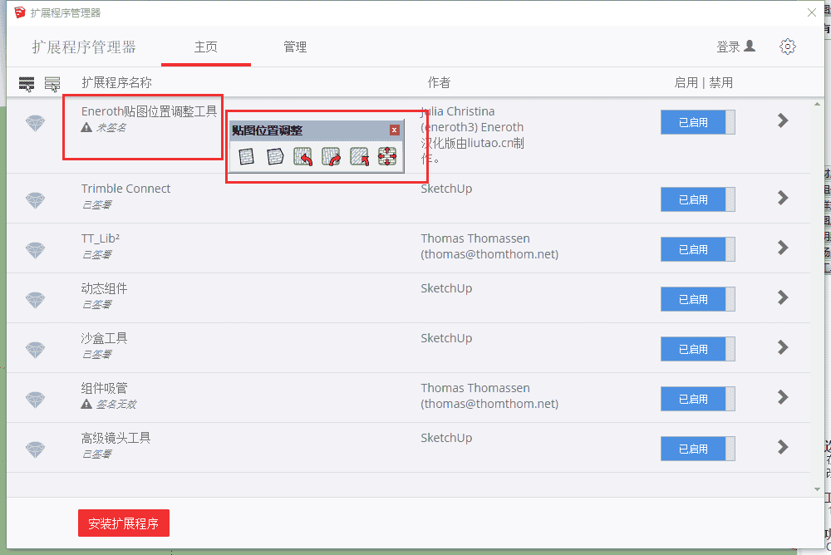Switch to the 主页 tab
831x555 pixels.
tap(205, 47)
